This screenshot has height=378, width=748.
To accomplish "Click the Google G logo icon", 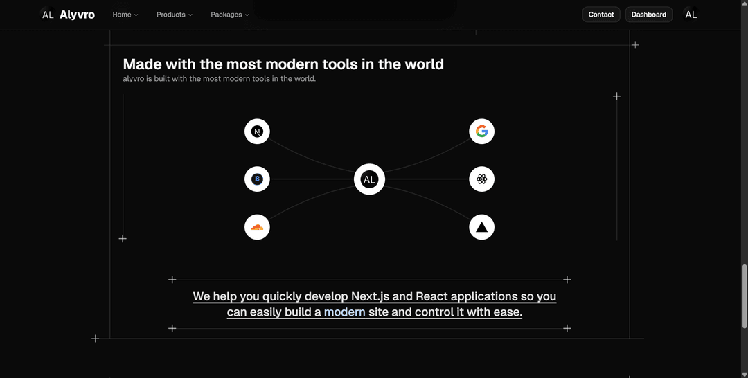I will [481, 132].
